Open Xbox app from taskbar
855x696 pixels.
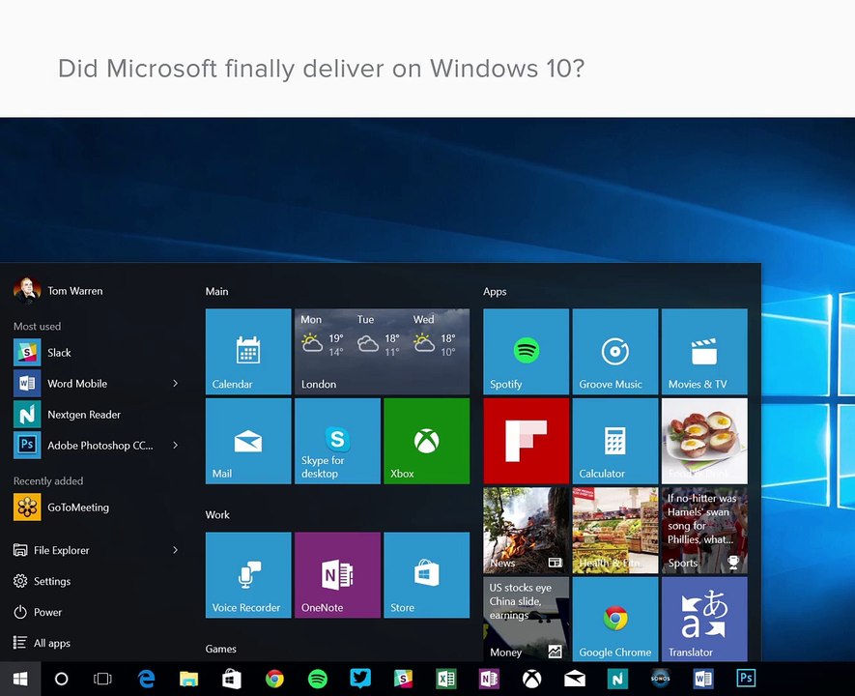531,679
